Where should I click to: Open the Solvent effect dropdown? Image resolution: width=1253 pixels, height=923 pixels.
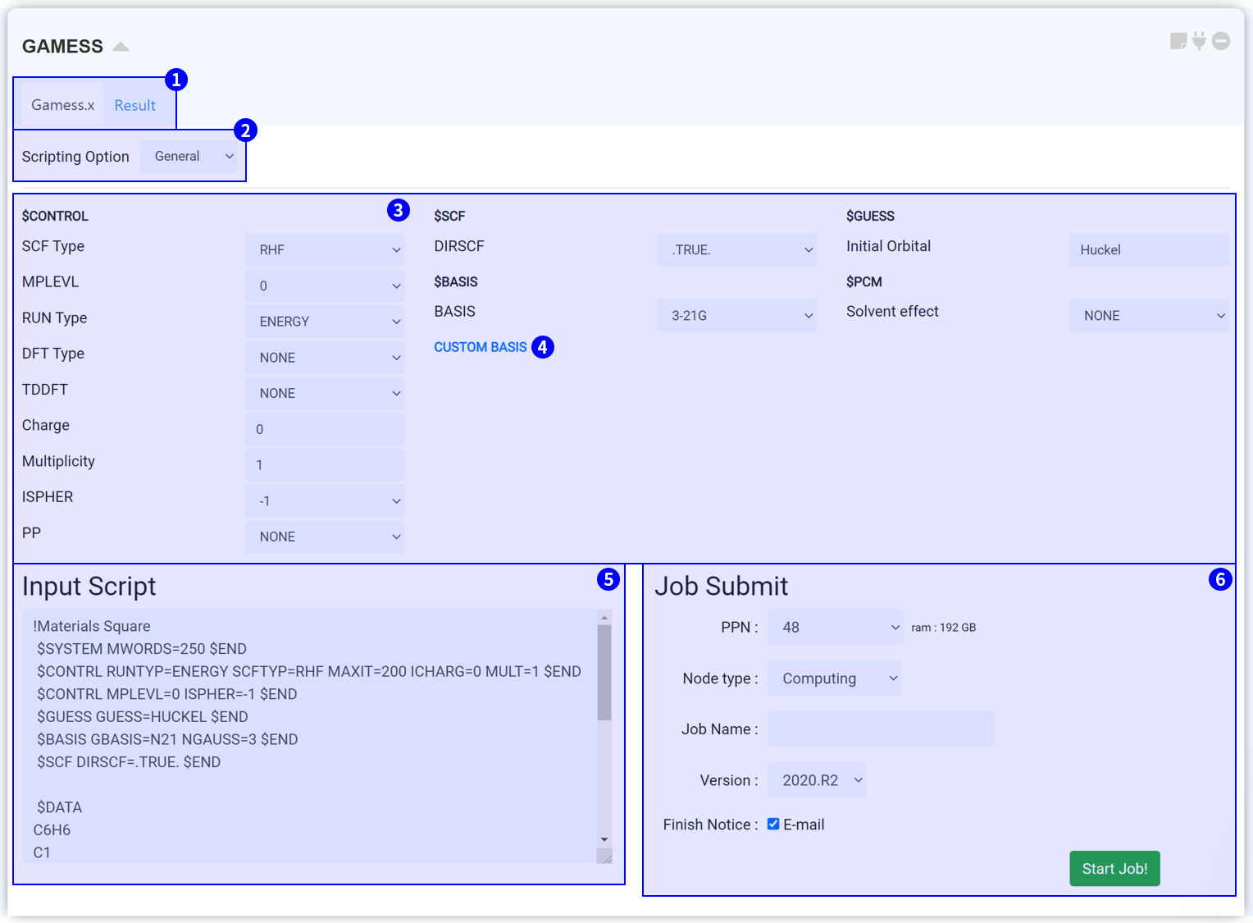coord(1150,316)
